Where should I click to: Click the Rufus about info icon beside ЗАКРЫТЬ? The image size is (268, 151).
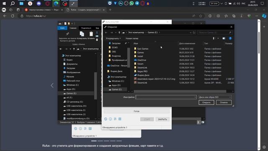(x=111, y=119)
